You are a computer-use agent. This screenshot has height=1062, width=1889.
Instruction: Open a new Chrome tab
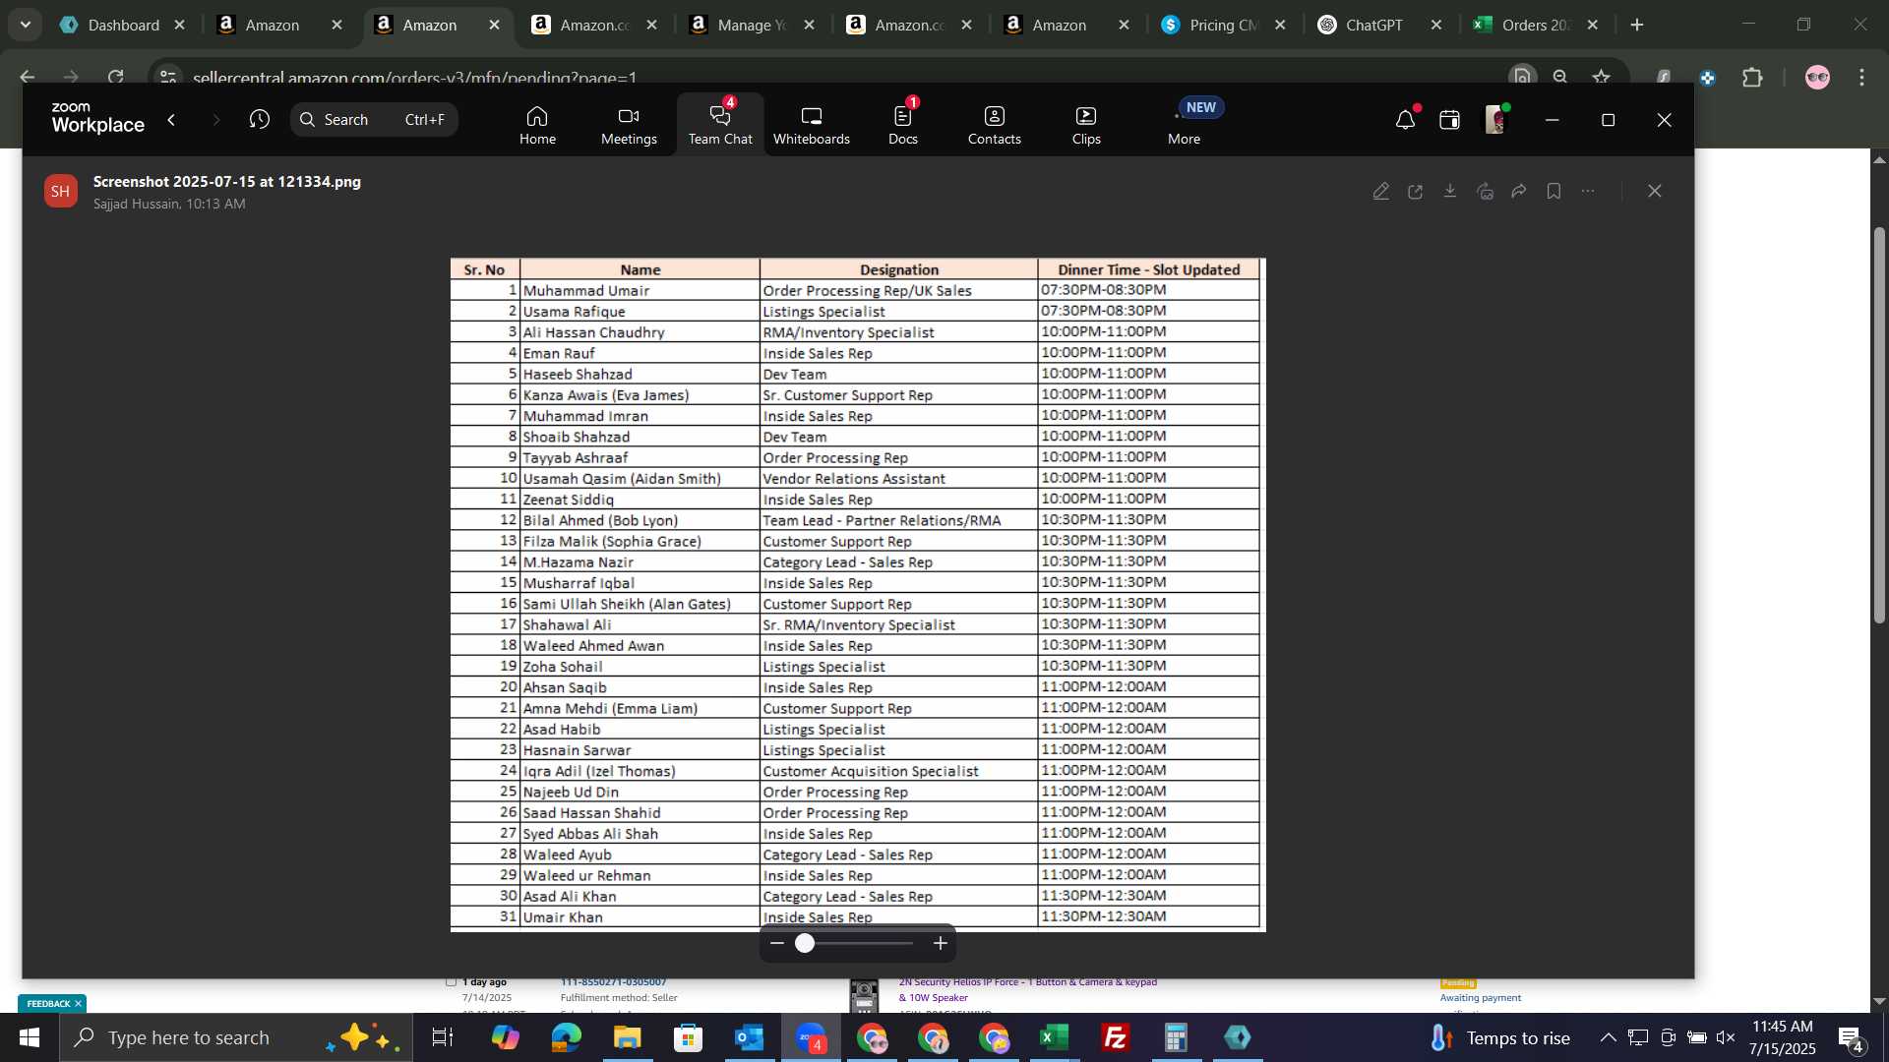coord(1637,25)
